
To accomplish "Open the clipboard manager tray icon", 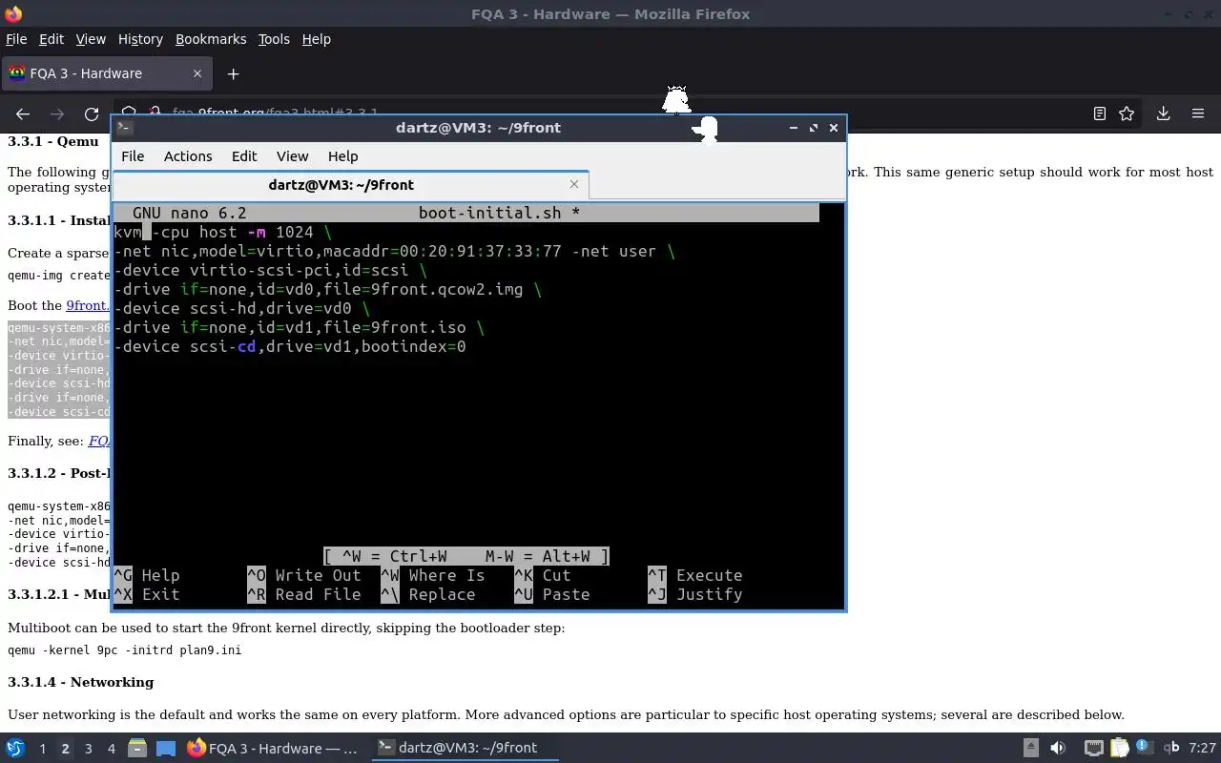I will click(1120, 748).
